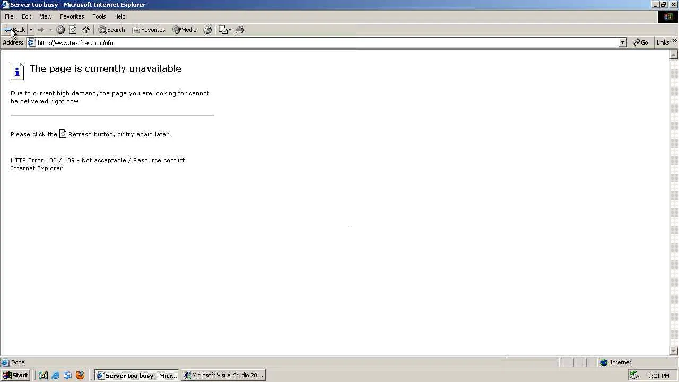This screenshot has height=382, width=679.
Task: Click the vertical scrollbar up arrow
Action: [674, 55]
